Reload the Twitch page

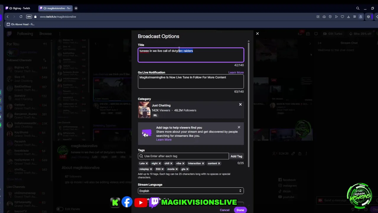21,17
